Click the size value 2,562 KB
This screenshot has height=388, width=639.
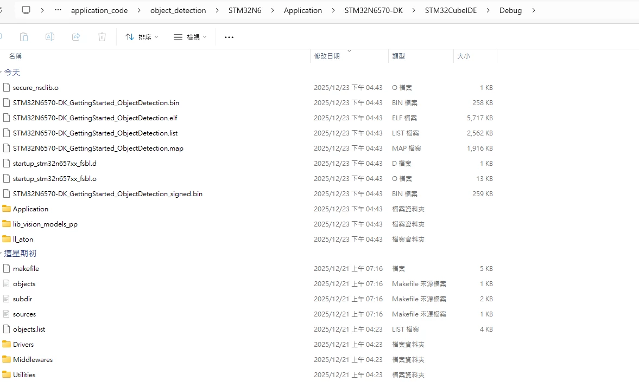pos(480,133)
